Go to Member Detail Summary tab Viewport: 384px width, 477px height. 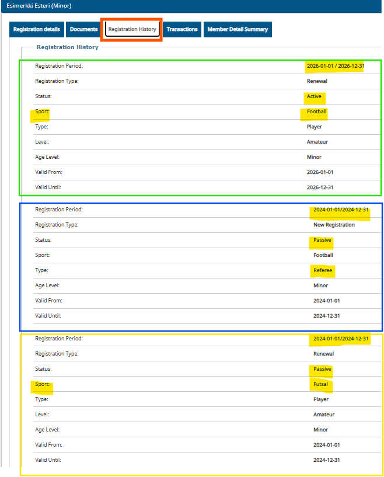(x=238, y=29)
